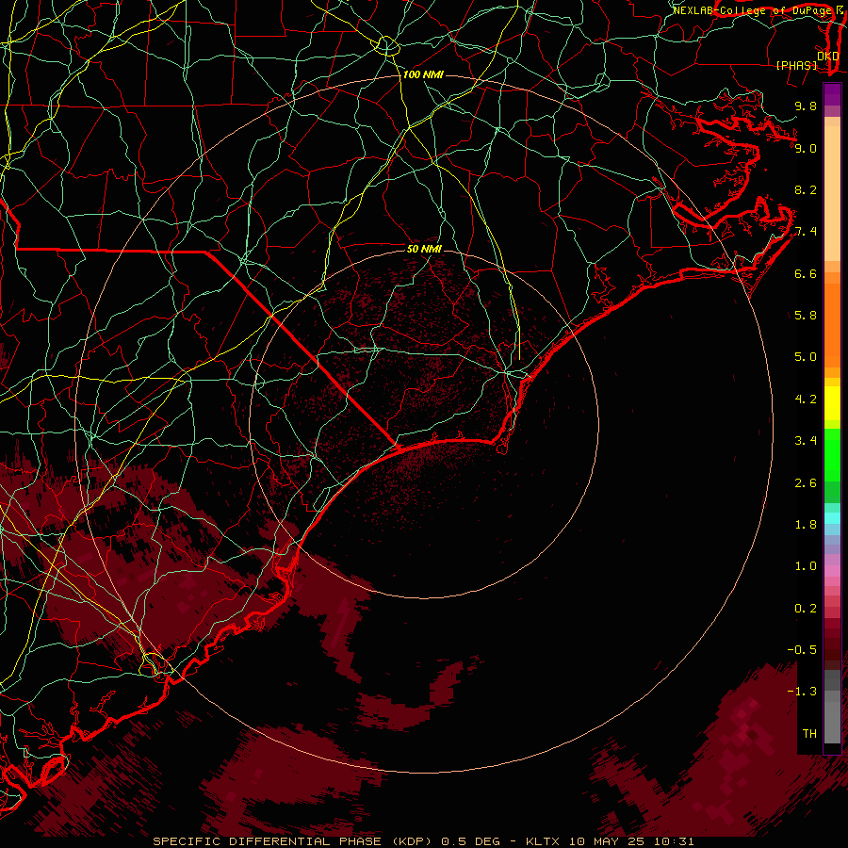Click the Specific Differential Phase KDP caption
848x848 pixels.
[x=423, y=841]
